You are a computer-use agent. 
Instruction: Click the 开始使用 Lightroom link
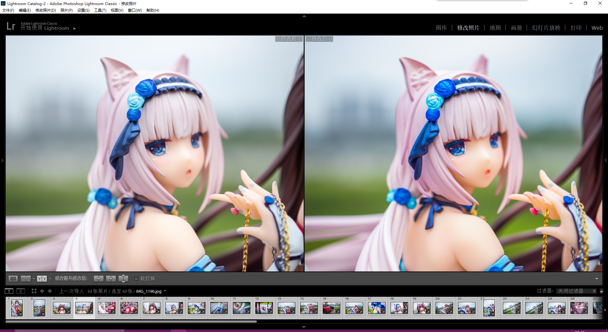(x=45, y=28)
